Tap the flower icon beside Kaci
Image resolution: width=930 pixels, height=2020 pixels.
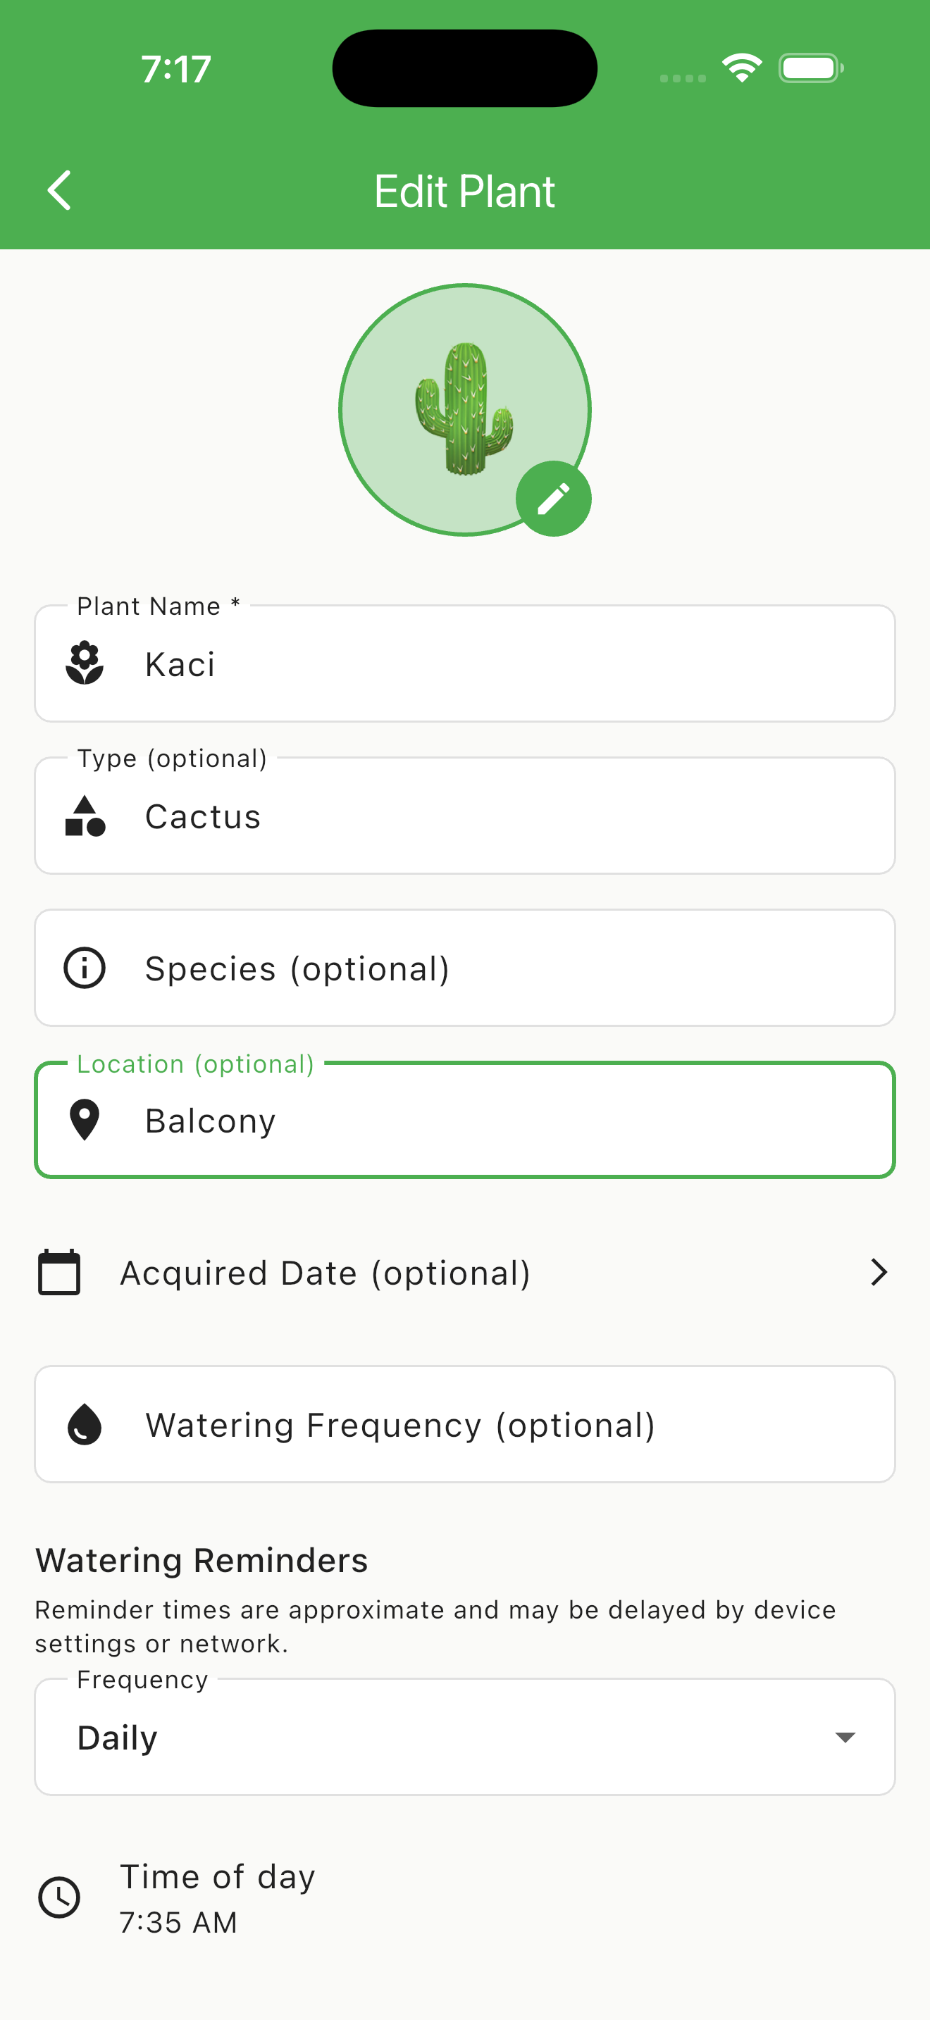(85, 663)
